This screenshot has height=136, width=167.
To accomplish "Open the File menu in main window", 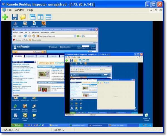I will (9, 10).
